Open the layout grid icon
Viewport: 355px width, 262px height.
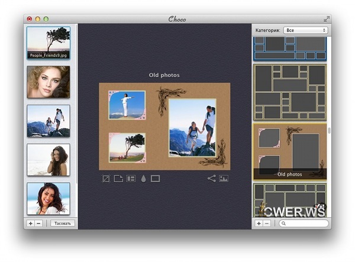[131, 179]
